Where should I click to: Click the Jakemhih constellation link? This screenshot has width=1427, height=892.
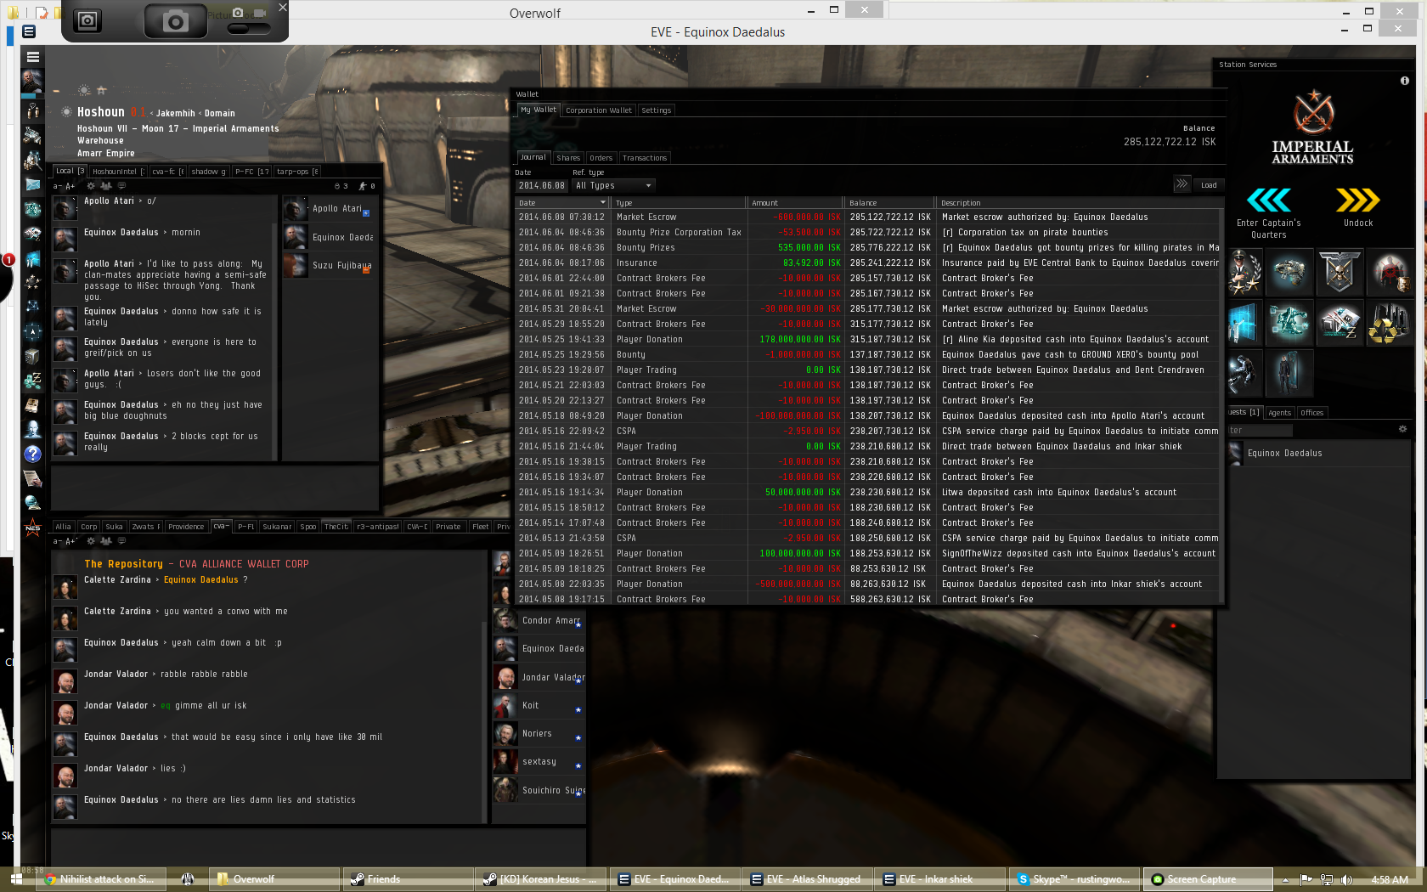pyautogui.click(x=175, y=114)
